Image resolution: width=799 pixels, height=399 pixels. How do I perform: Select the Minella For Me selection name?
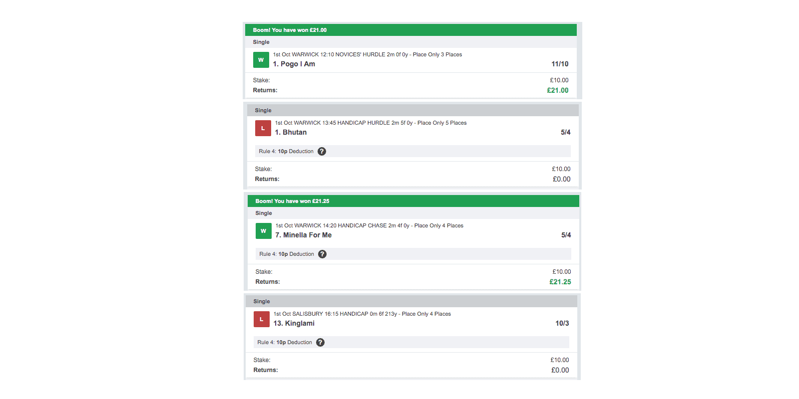pyautogui.click(x=304, y=235)
